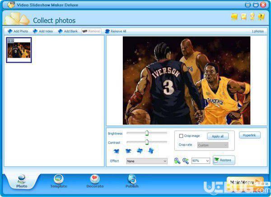The width and height of the screenshot is (271, 197).
Task: Click the Hyperlink button
Action: [250, 135]
